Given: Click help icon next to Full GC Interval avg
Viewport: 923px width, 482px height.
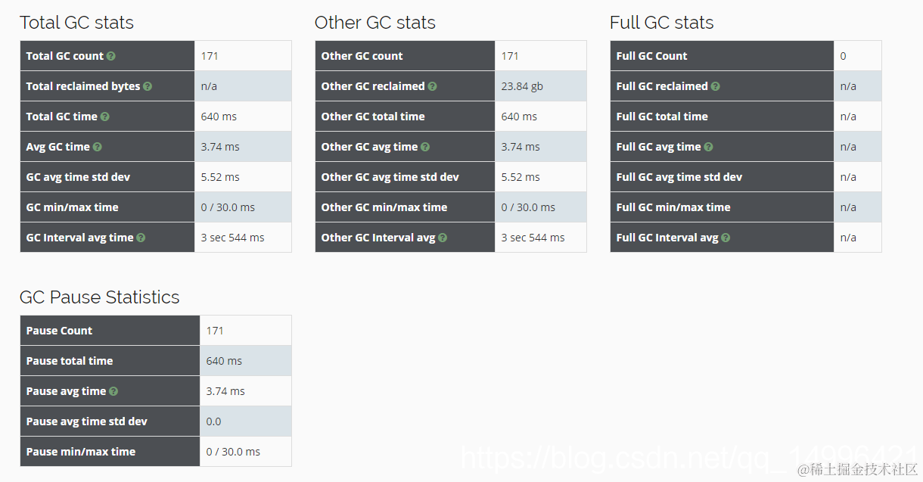Looking at the screenshot, I should coord(726,238).
